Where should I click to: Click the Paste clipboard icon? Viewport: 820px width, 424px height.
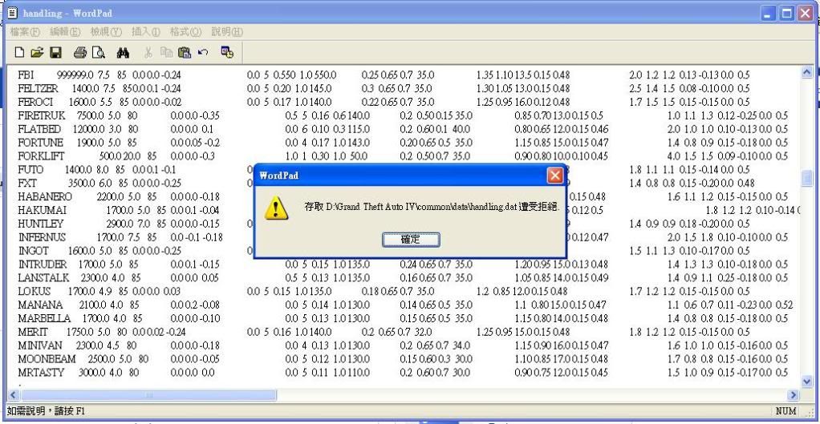coord(184,51)
